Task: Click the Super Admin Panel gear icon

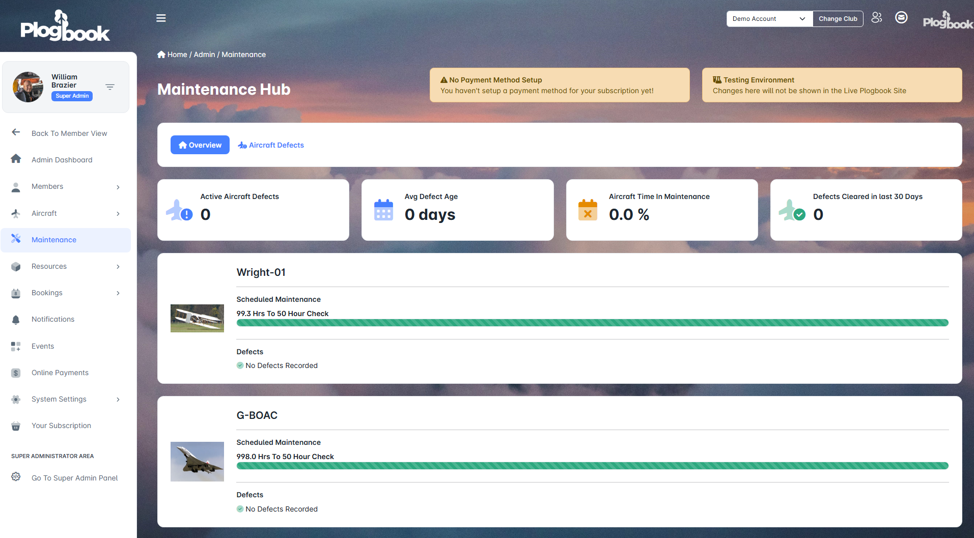Action: (x=16, y=477)
